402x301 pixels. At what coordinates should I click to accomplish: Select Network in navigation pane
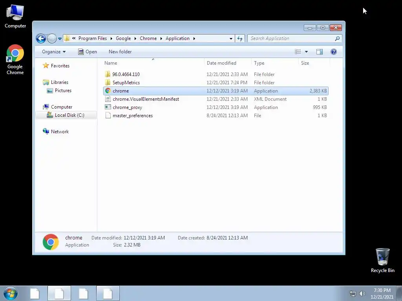tap(60, 132)
